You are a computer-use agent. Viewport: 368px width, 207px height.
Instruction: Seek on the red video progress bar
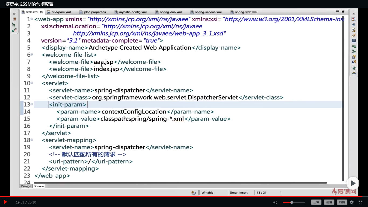pos(184,197)
